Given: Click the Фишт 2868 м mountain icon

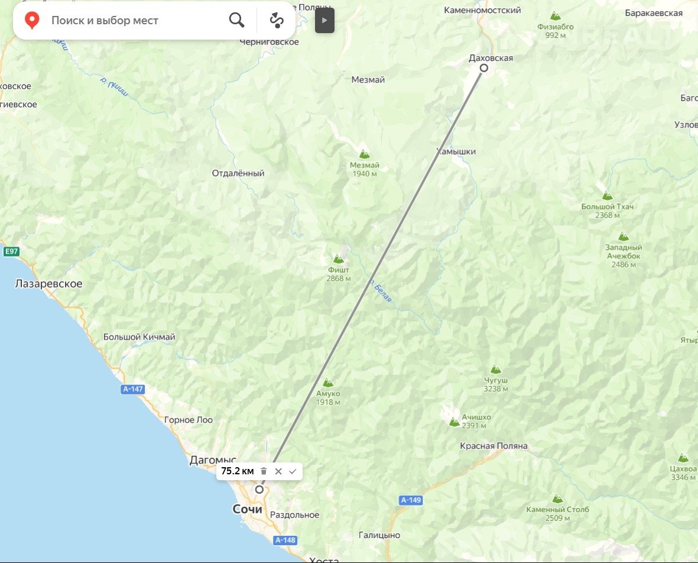Looking at the screenshot, I should pyautogui.click(x=338, y=259).
